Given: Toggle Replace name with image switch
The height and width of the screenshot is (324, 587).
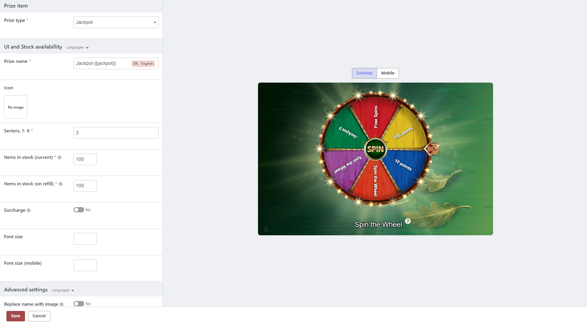Looking at the screenshot, I should click(x=79, y=304).
